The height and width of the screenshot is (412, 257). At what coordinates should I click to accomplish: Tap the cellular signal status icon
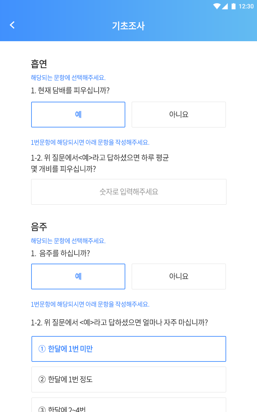point(225,6)
